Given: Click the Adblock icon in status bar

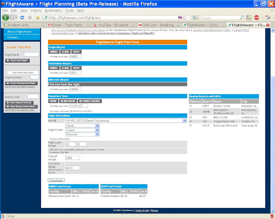Looking at the screenshot, I should [272, 216].
